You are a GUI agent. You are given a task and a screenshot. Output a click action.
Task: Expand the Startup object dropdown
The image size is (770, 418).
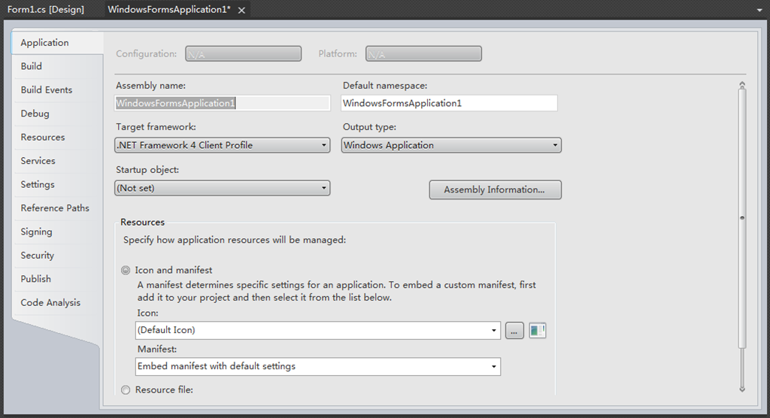(x=222, y=188)
